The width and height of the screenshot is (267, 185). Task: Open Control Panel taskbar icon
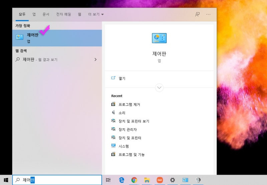(x=185, y=180)
